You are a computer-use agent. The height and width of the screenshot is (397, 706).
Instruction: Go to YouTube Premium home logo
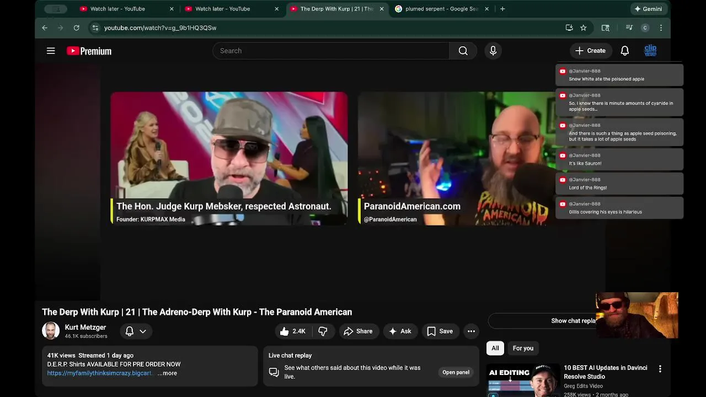pos(89,51)
